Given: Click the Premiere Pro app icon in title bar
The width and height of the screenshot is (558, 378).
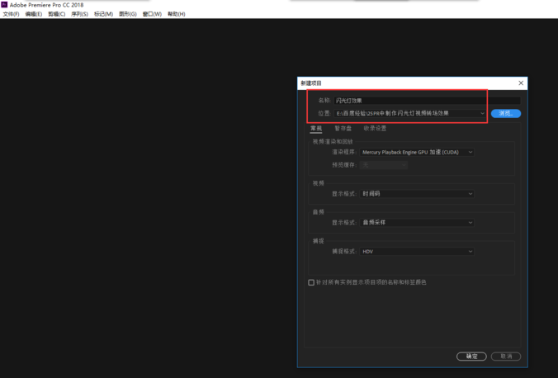Looking at the screenshot, I should 4,5.
